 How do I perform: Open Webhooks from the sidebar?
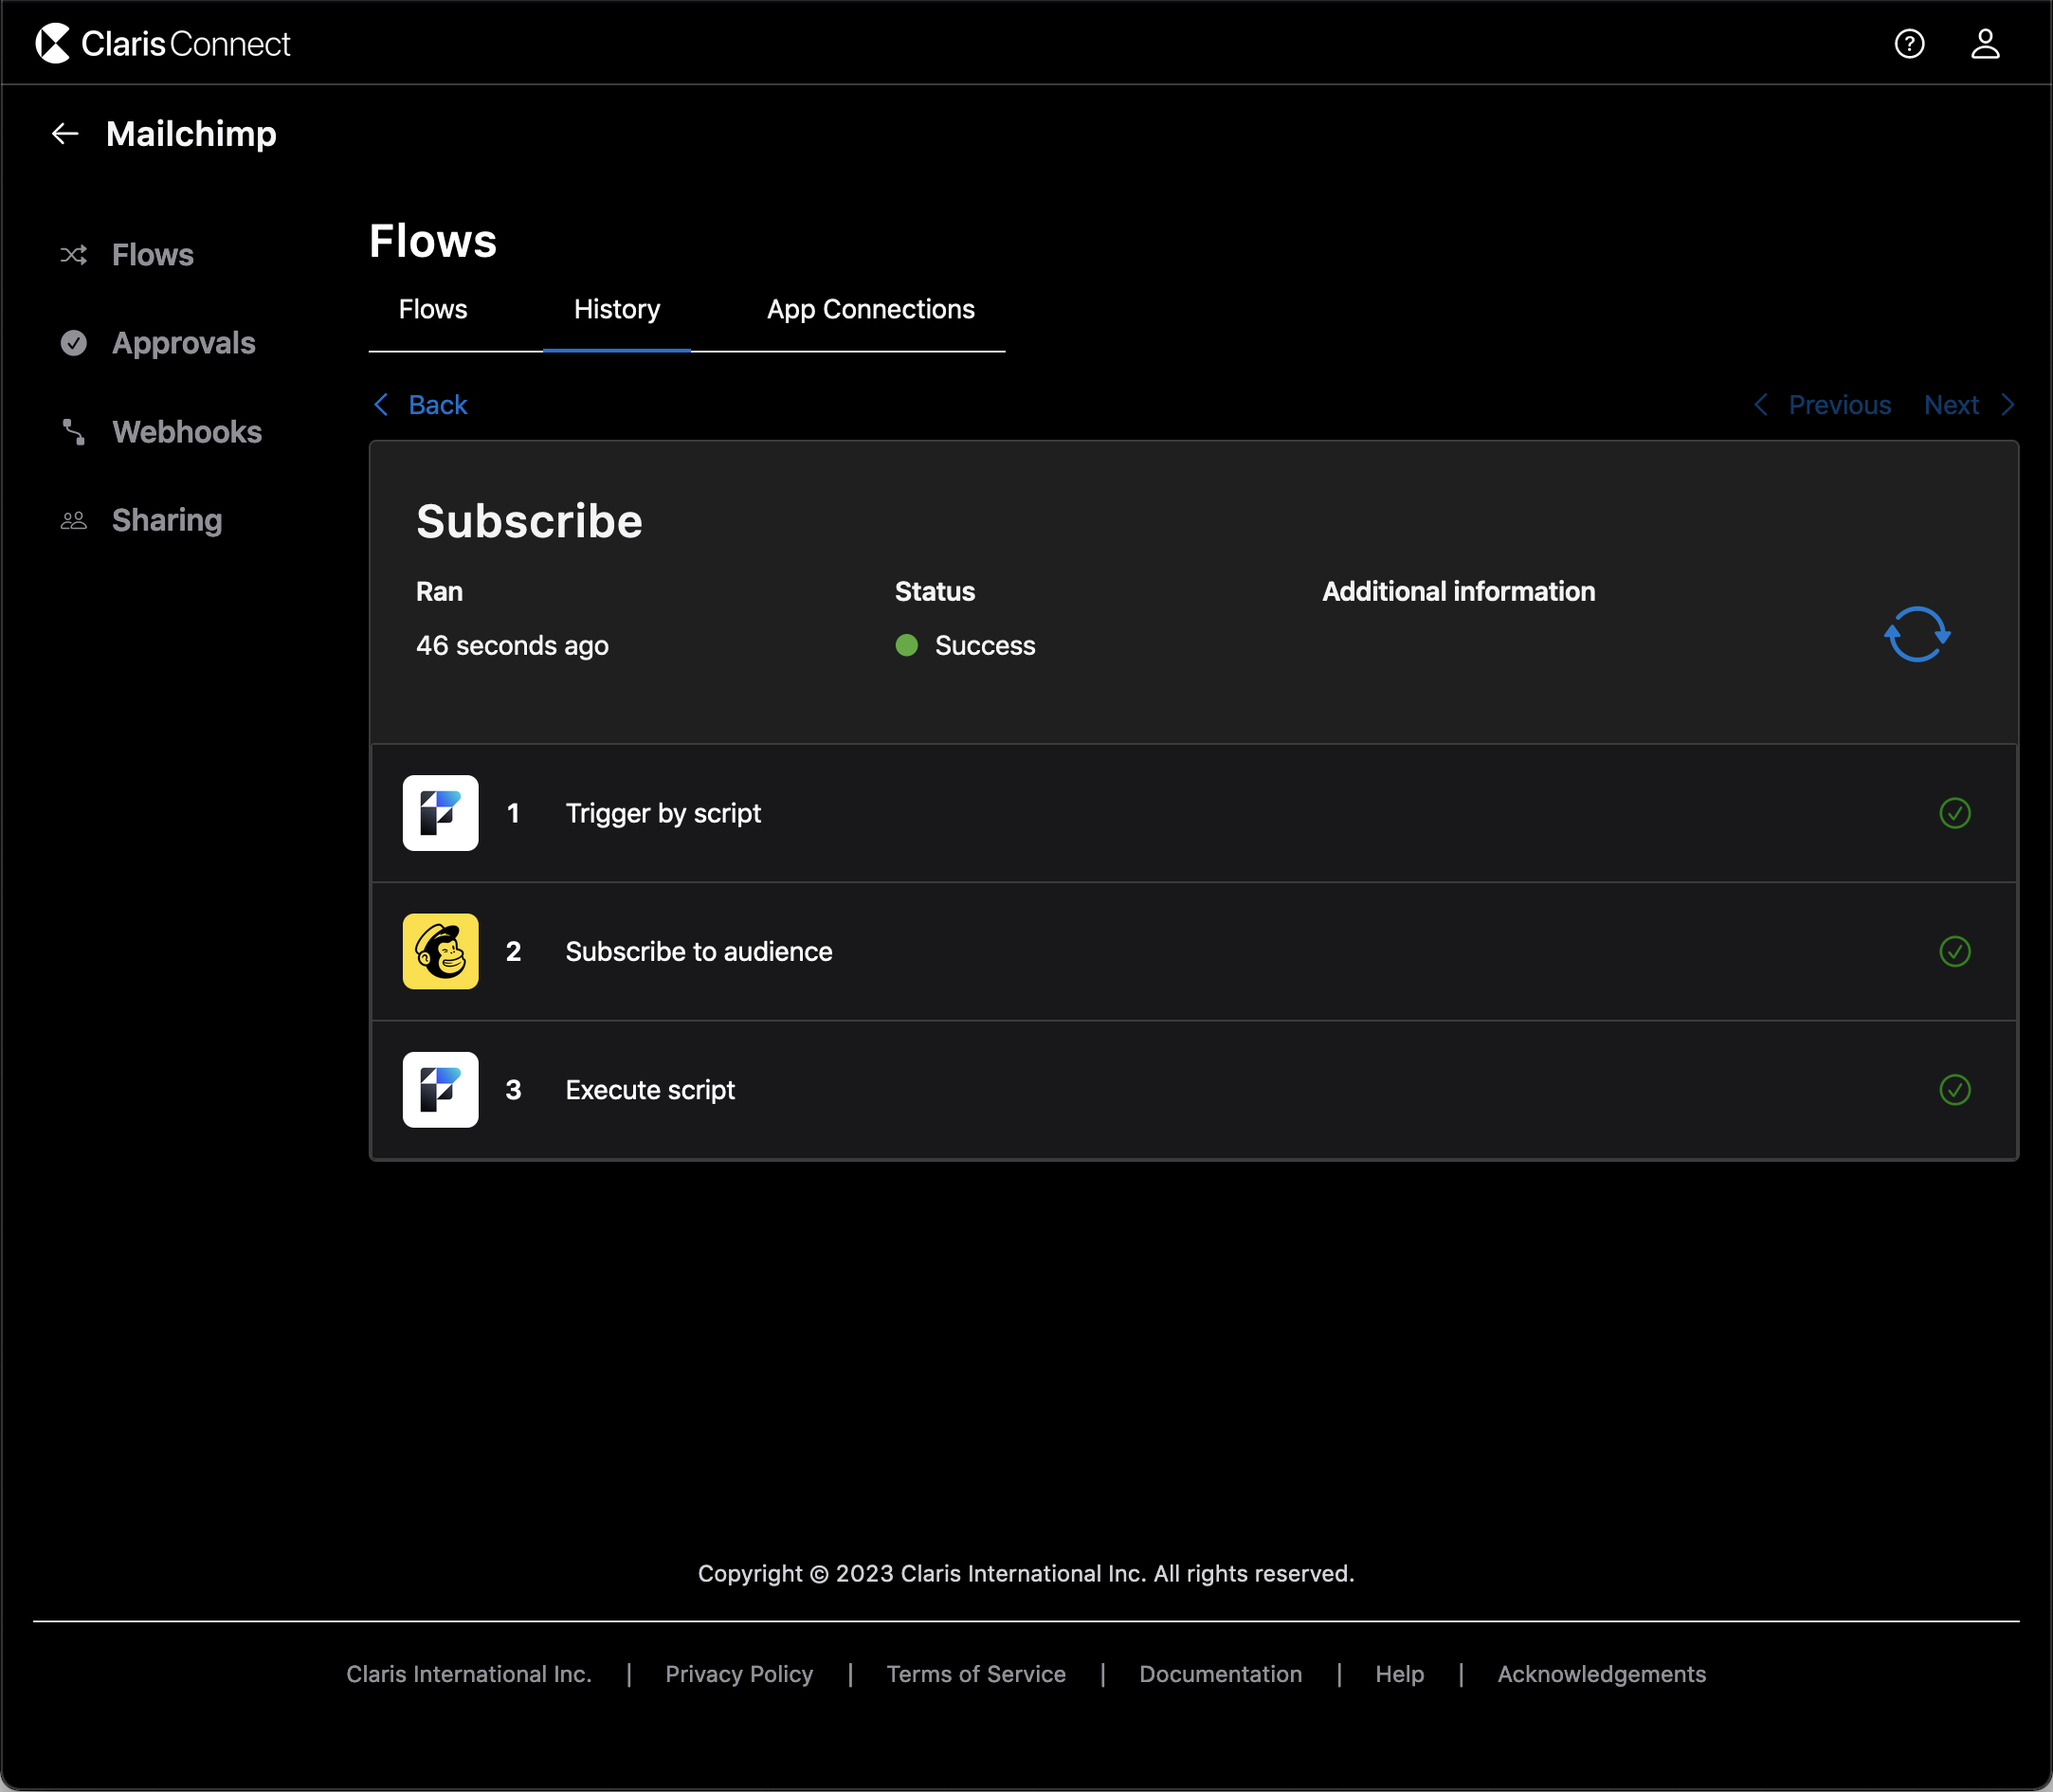point(186,431)
